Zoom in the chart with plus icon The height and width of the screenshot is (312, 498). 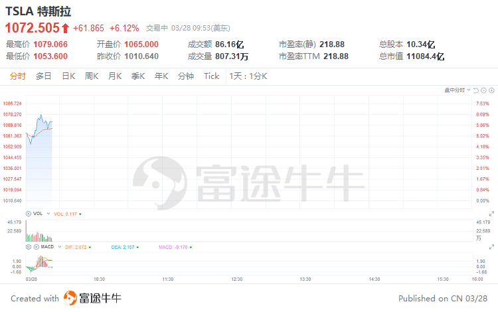(491, 90)
